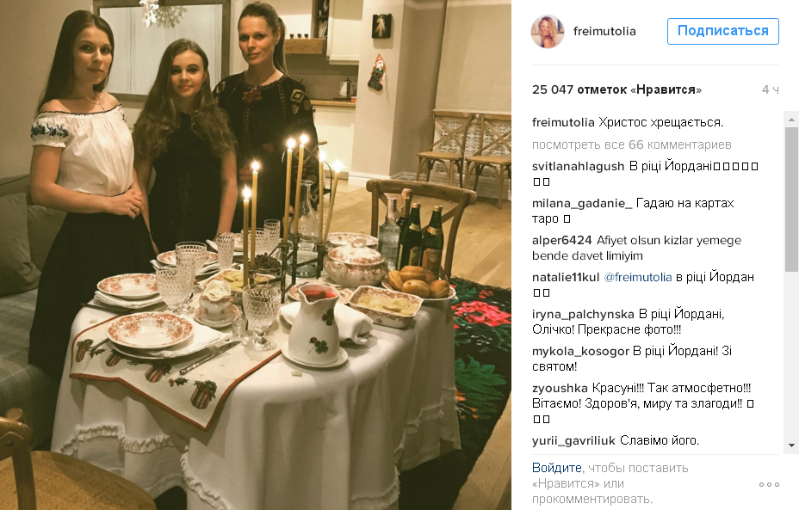Open freimutolia profile avatar picture
The width and height of the screenshot is (799, 510).
[548, 32]
